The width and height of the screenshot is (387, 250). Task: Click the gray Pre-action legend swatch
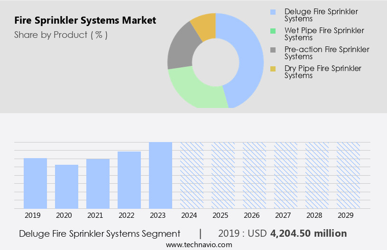coord(273,50)
